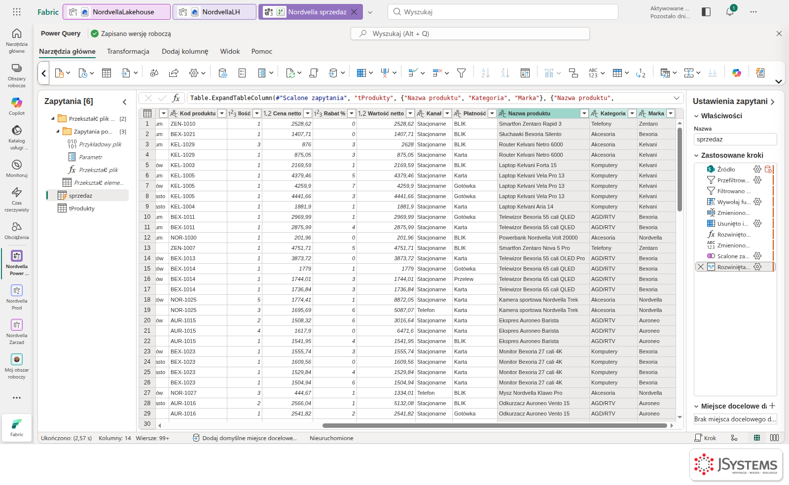Switch to the table data view toggle
This screenshot has width=789, height=485.
pos(757,438)
